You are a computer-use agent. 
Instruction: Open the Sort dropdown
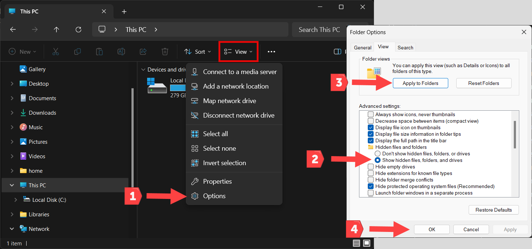pos(197,52)
